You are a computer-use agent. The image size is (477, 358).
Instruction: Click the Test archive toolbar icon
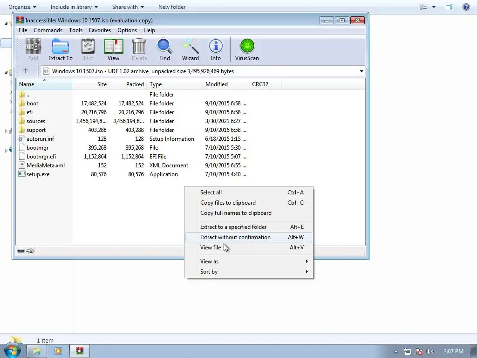point(88,50)
